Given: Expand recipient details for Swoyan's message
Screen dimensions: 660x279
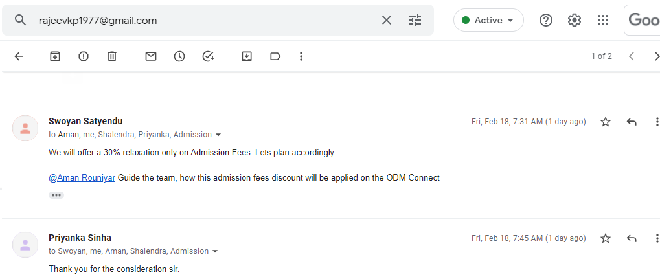Looking at the screenshot, I should pos(218,135).
